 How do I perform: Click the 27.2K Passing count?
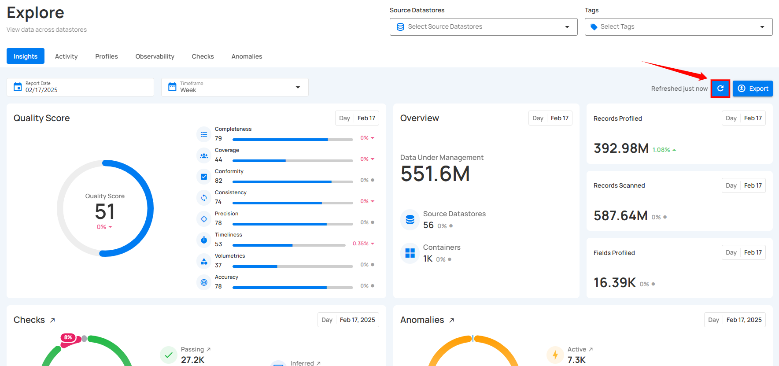[x=193, y=360]
